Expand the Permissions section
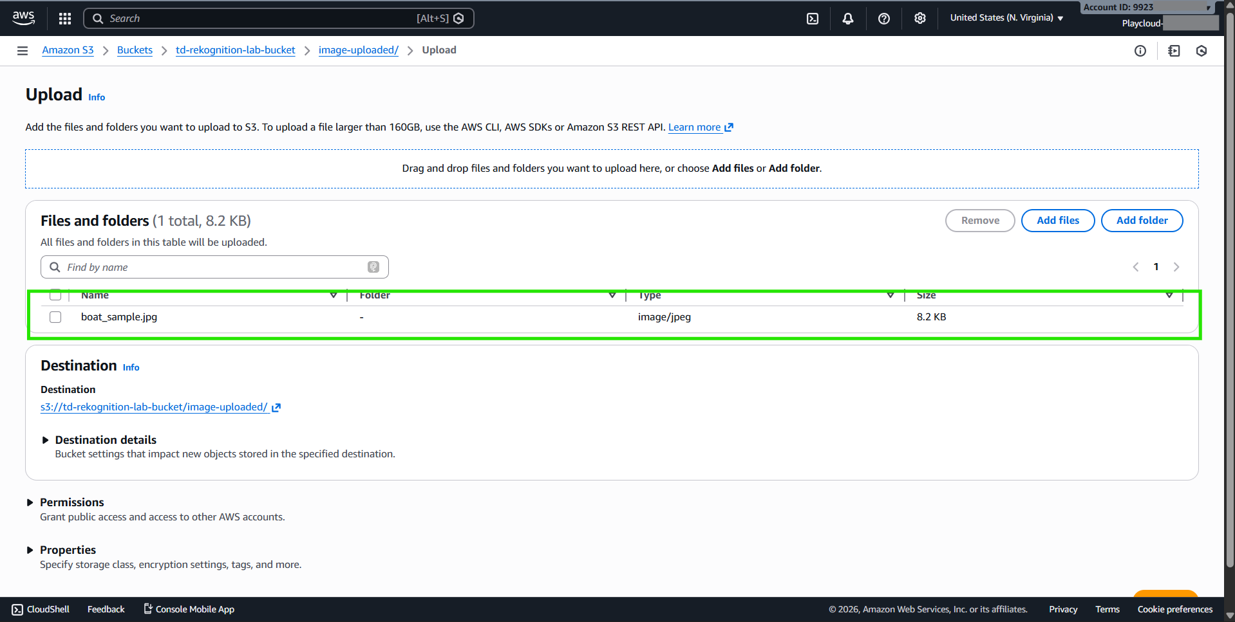This screenshot has width=1235, height=622. [x=30, y=502]
